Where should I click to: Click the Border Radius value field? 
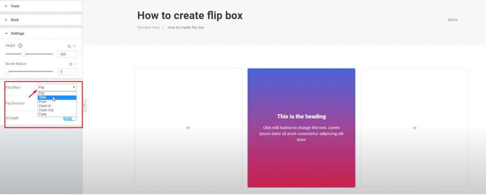coord(66,72)
